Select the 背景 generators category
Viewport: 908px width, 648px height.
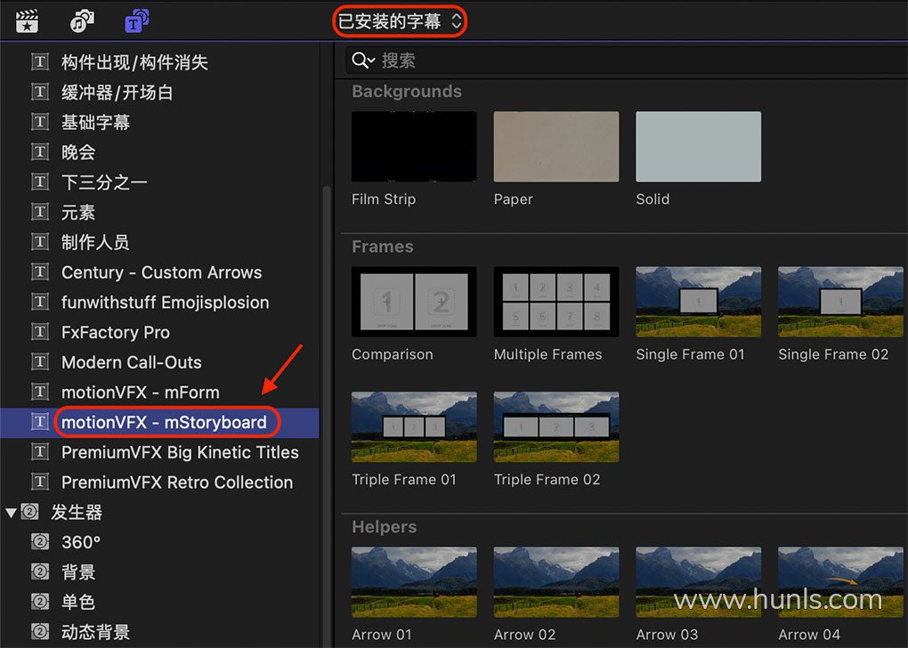(x=159, y=572)
